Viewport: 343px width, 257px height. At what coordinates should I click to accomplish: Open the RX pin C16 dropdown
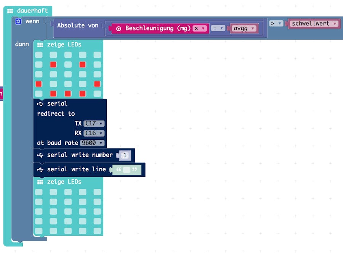tap(94, 133)
